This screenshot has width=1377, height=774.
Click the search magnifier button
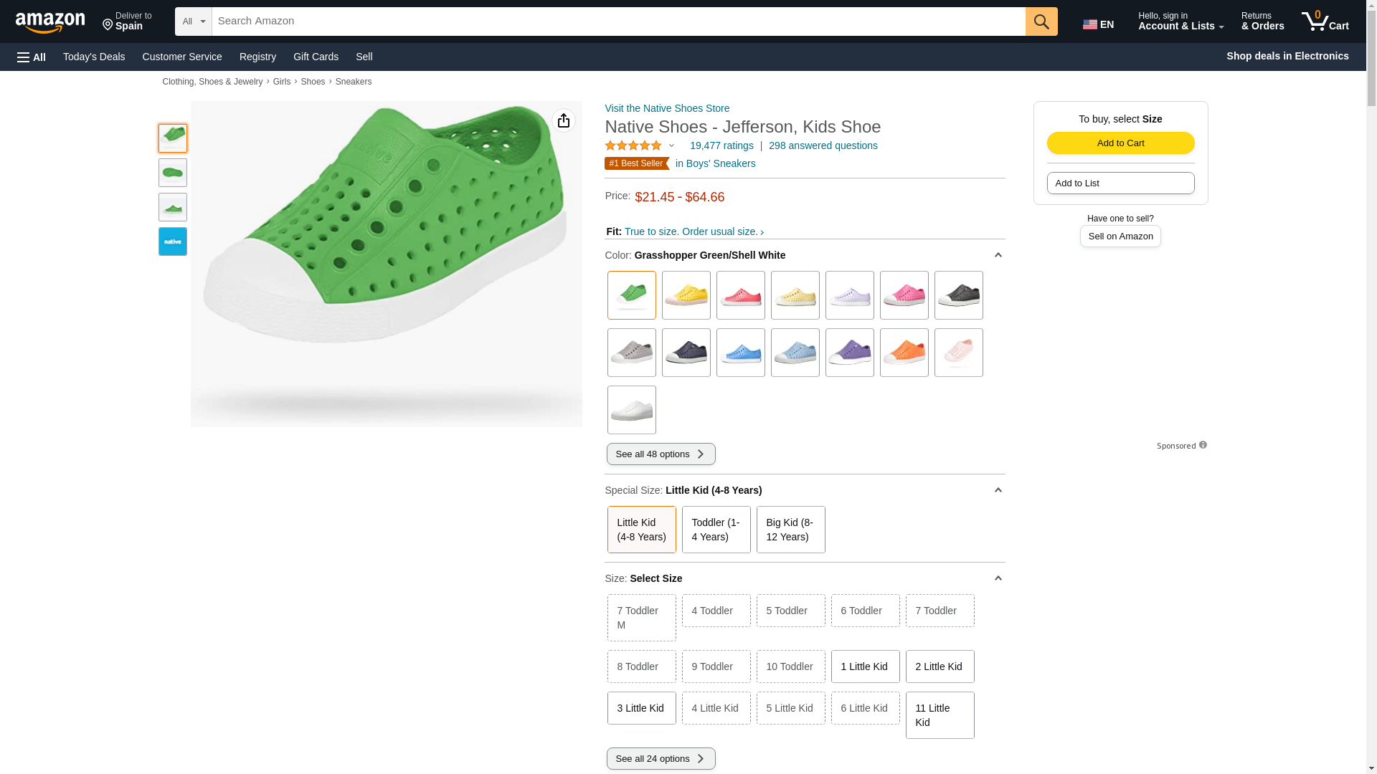[1041, 21]
